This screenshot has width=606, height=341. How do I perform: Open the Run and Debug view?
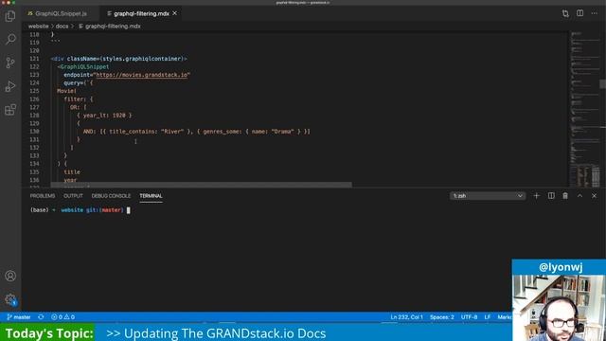(x=10, y=86)
